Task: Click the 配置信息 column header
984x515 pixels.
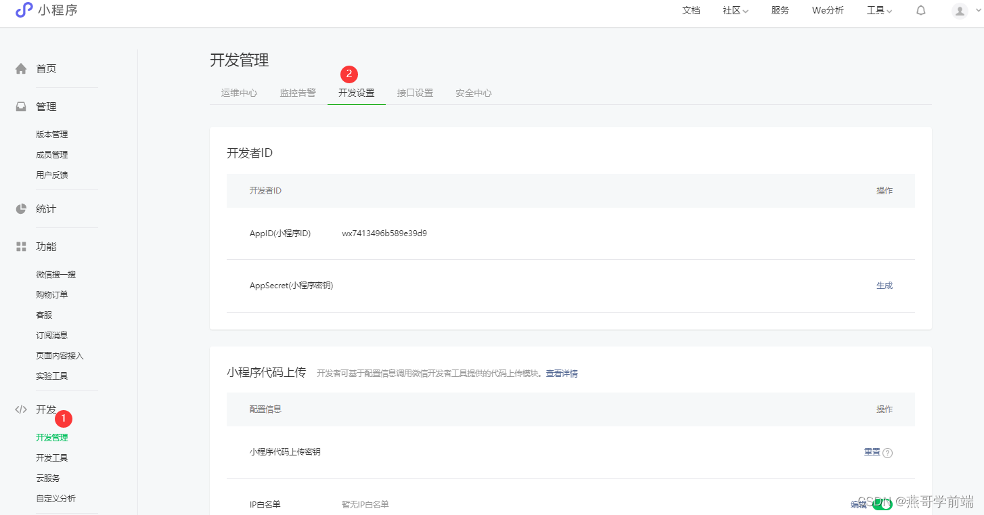Action: (x=265, y=409)
